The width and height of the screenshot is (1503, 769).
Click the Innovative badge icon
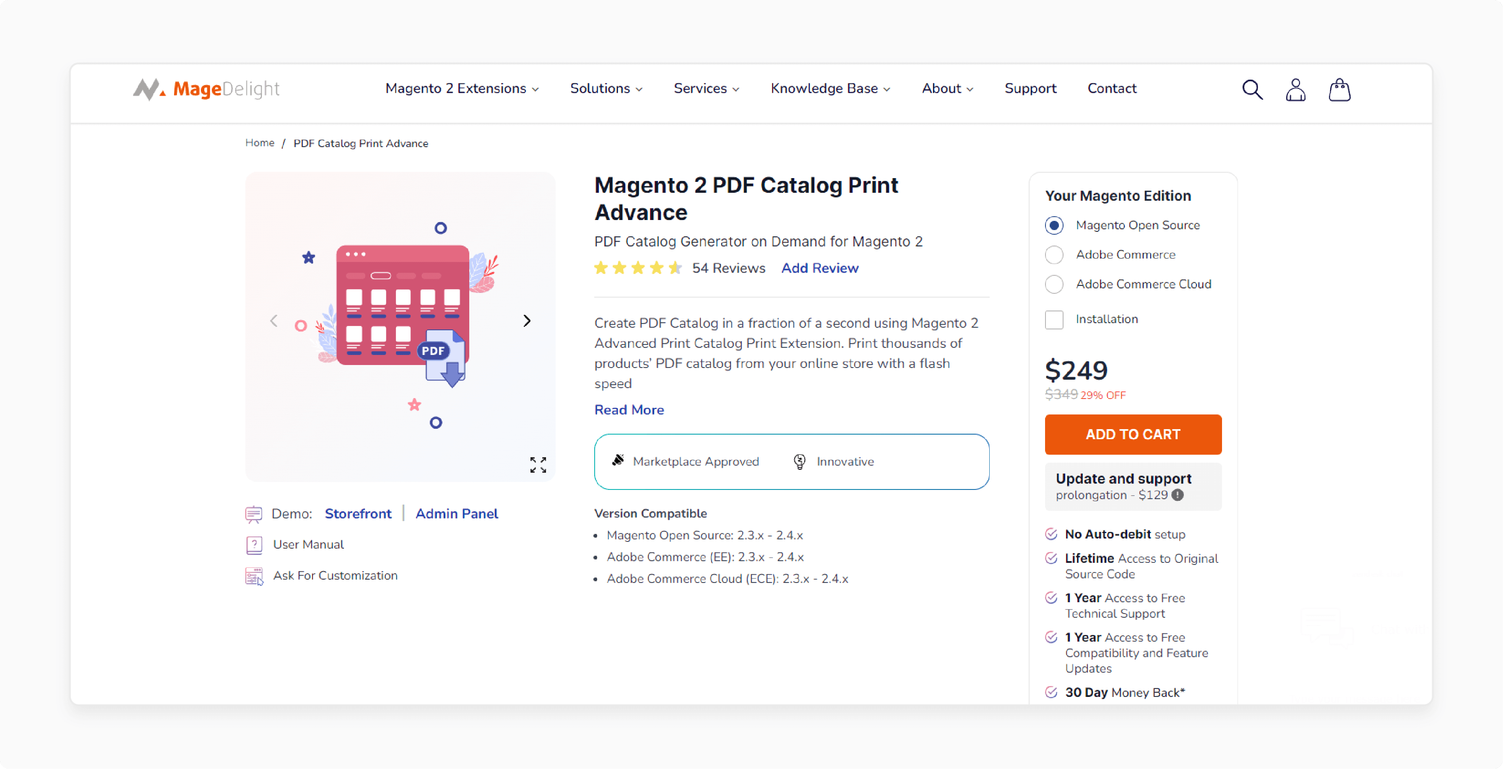coord(800,461)
